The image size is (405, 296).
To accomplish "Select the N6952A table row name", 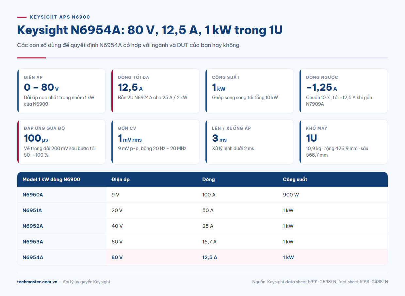I will [33, 226].
